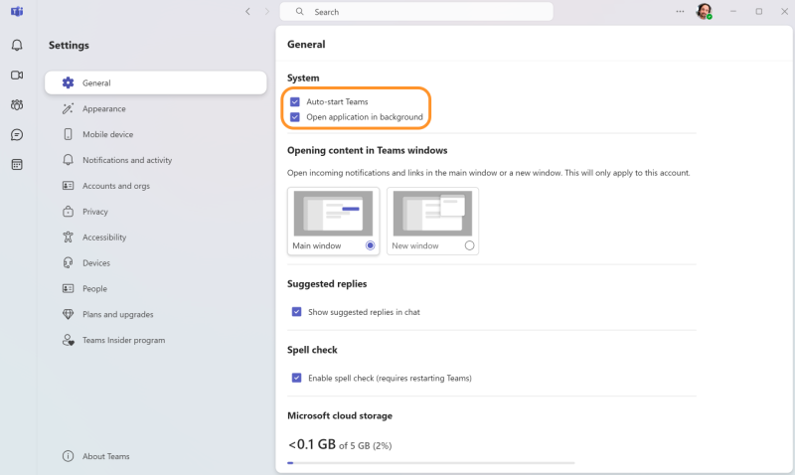Click the Notifications and activity bell icon
This screenshot has width=795, height=475.
coord(68,160)
